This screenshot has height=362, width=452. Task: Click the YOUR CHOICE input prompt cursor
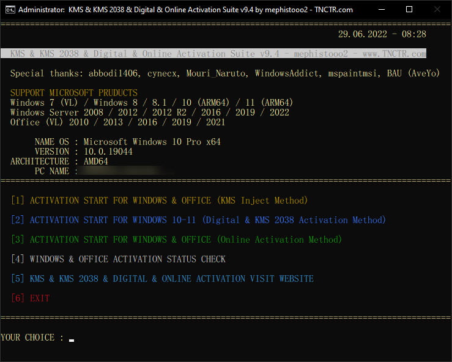point(72,340)
